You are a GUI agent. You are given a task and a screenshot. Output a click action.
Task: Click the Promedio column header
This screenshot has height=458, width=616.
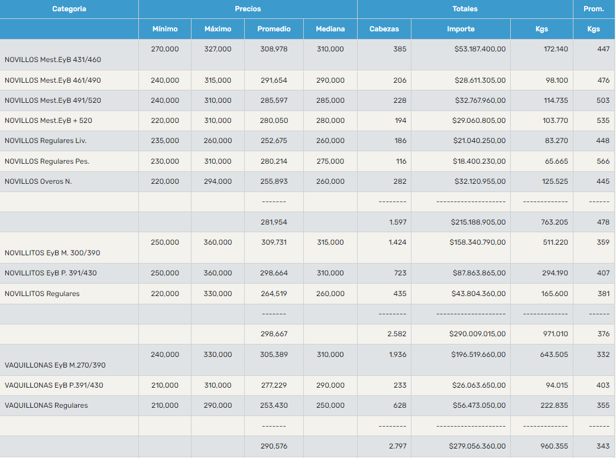[274, 29]
